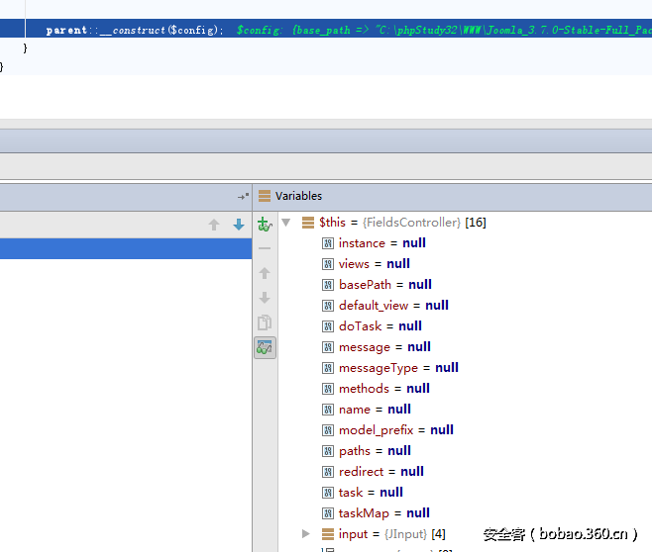Click the Duplicate Watch copy icon

[x=265, y=322]
